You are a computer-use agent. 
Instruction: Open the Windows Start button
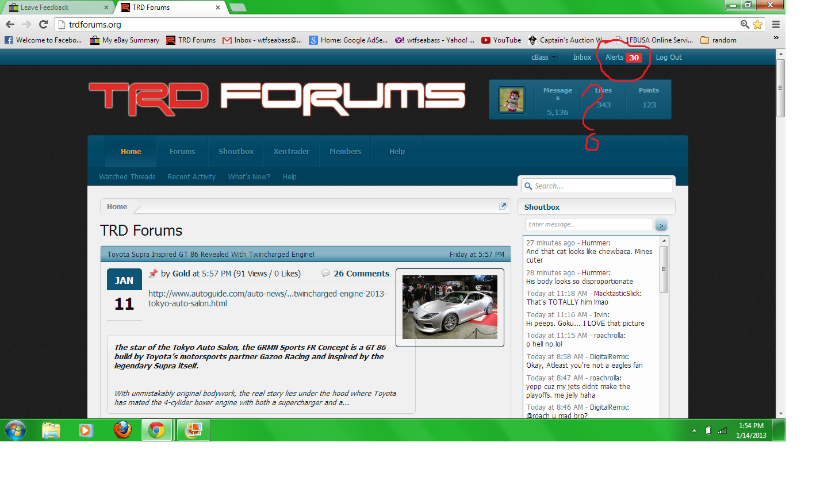tap(15, 430)
